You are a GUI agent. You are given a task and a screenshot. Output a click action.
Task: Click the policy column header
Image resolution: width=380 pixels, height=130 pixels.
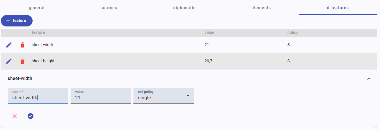coord(293,32)
